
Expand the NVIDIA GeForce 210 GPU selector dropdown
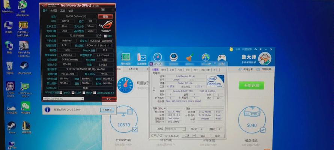click(82, 99)
